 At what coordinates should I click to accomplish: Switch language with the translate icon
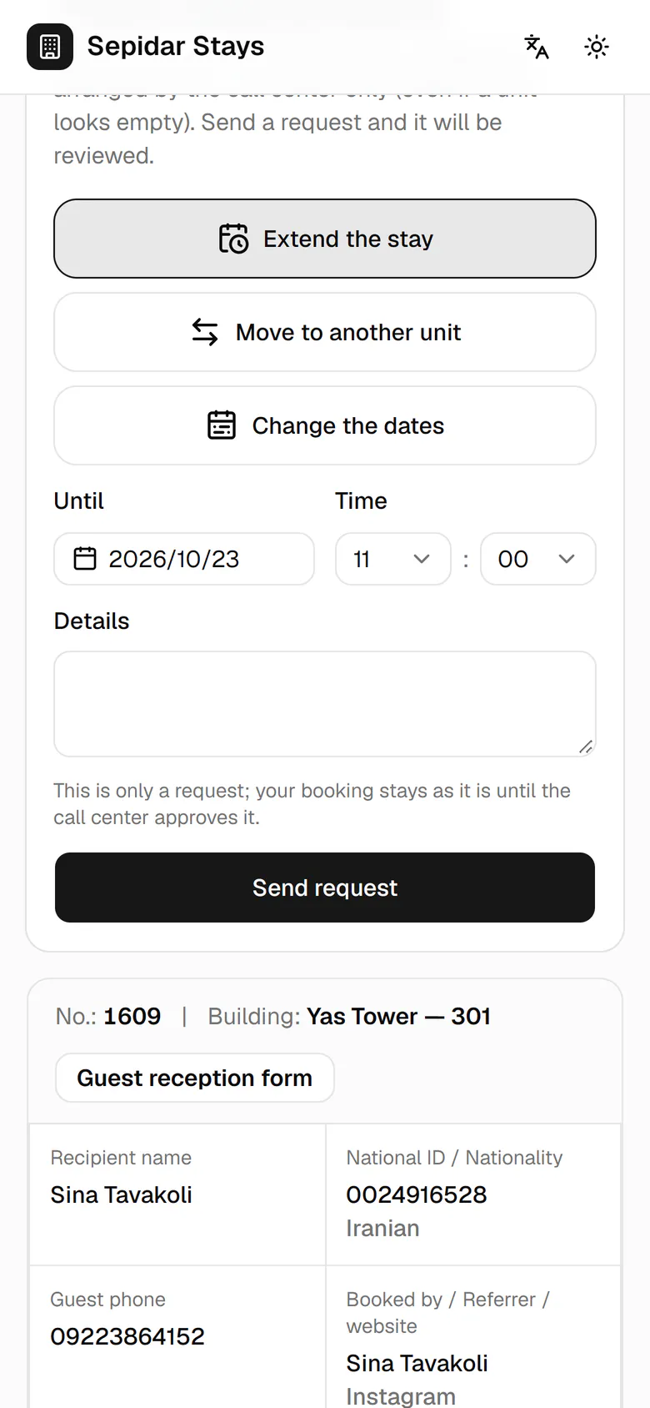(x=537, y=47)
